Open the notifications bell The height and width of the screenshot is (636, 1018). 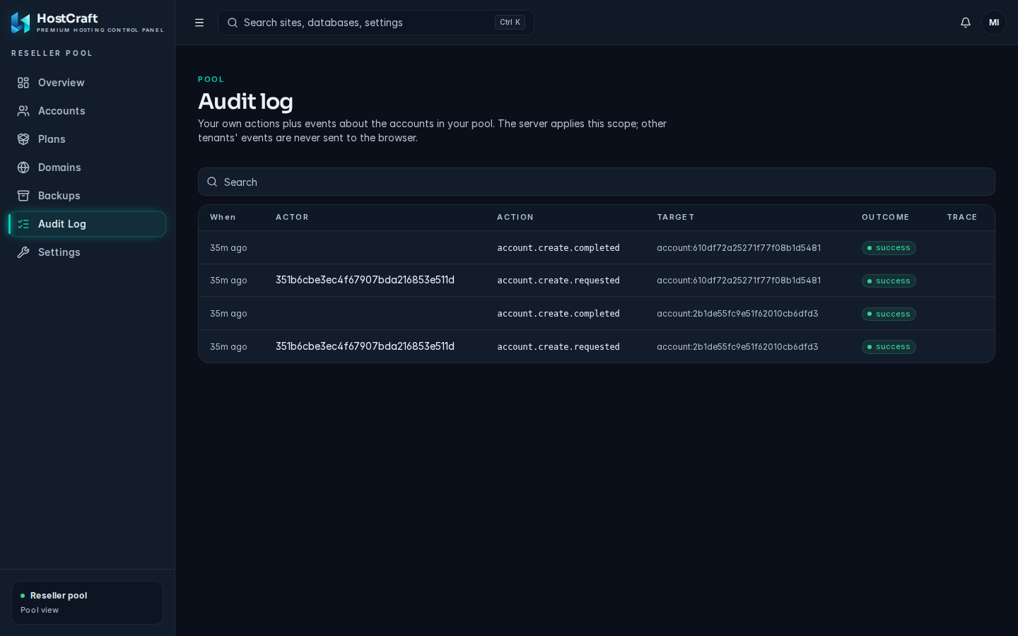pos(966,23)
